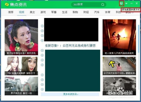The height and width of the screenshot is (102, 141).
Task: Go to the 游戏 tab
Action: point(43,12)
